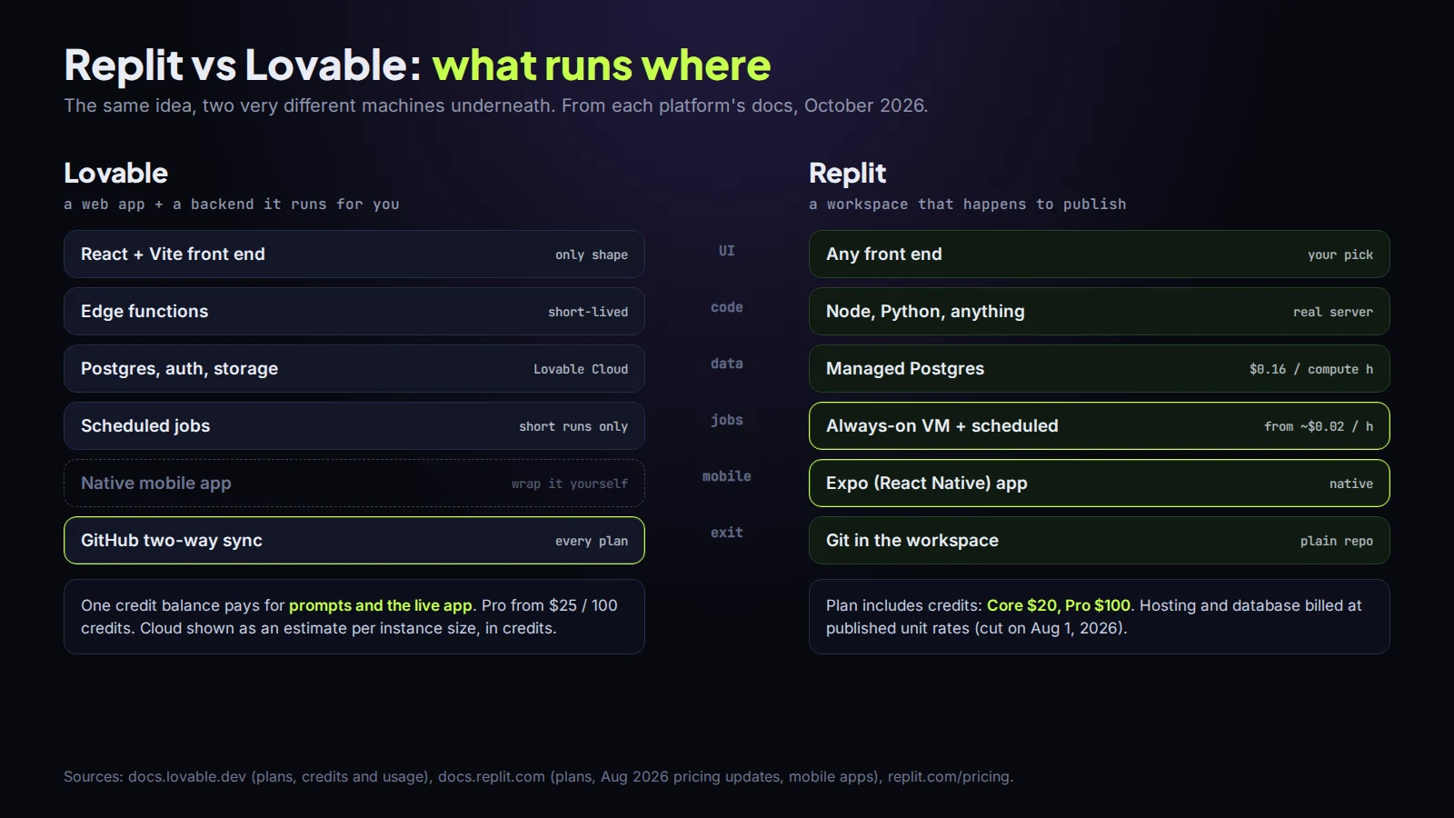1454x818 pixels.
Task: Click the 'what runs where' title text
Action: (602, 65)
